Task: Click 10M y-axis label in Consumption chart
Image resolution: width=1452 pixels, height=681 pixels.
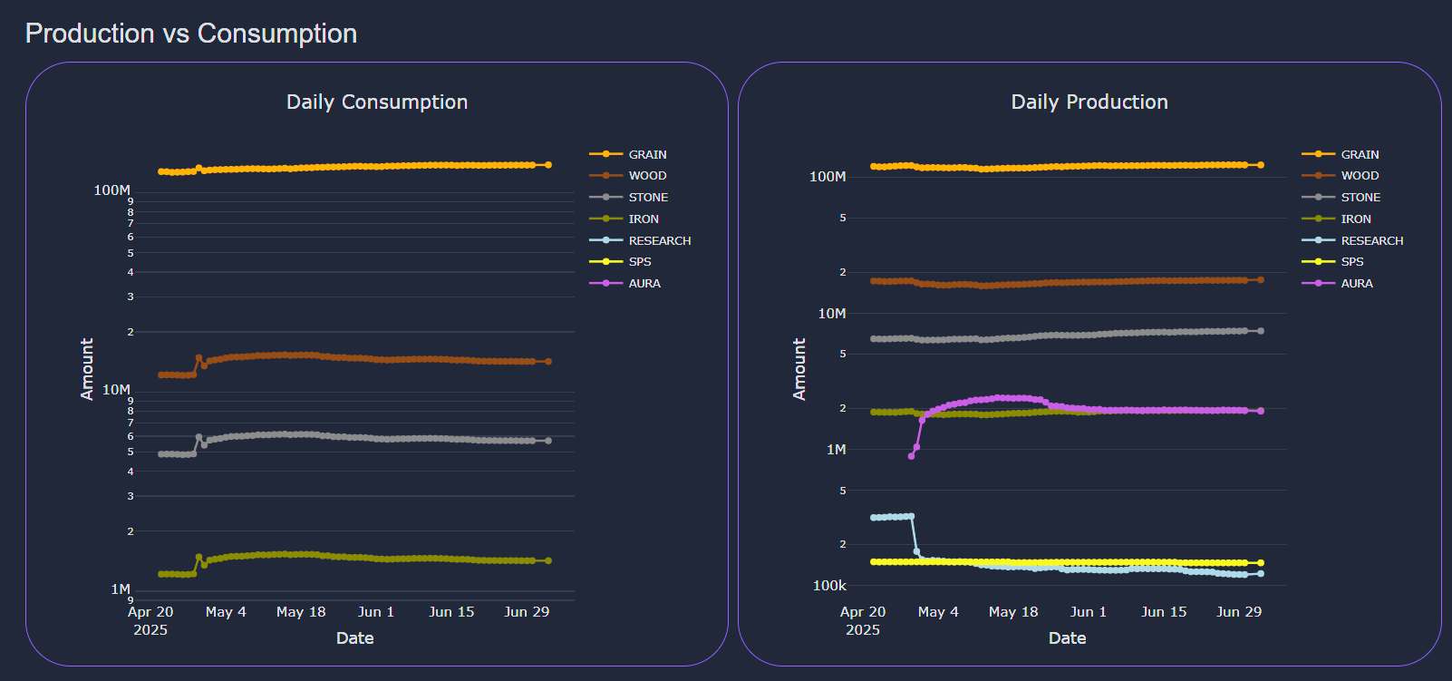Action: tap(116, 390)
